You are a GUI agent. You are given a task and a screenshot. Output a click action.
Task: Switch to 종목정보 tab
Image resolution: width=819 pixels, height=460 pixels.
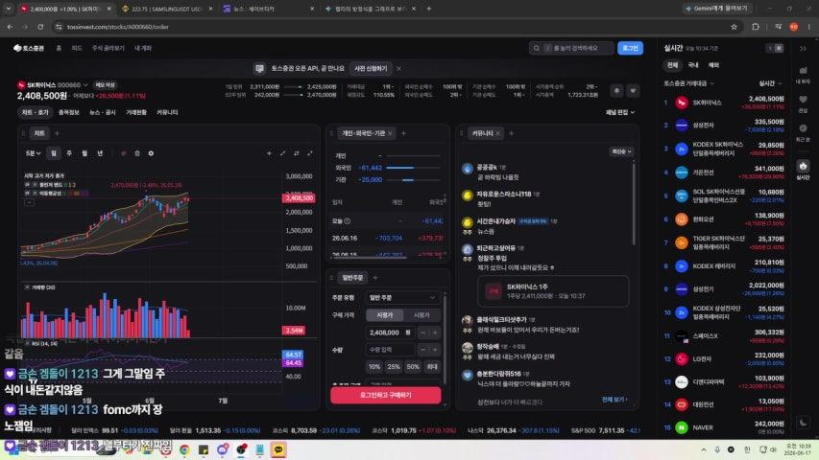coord(68,112)
